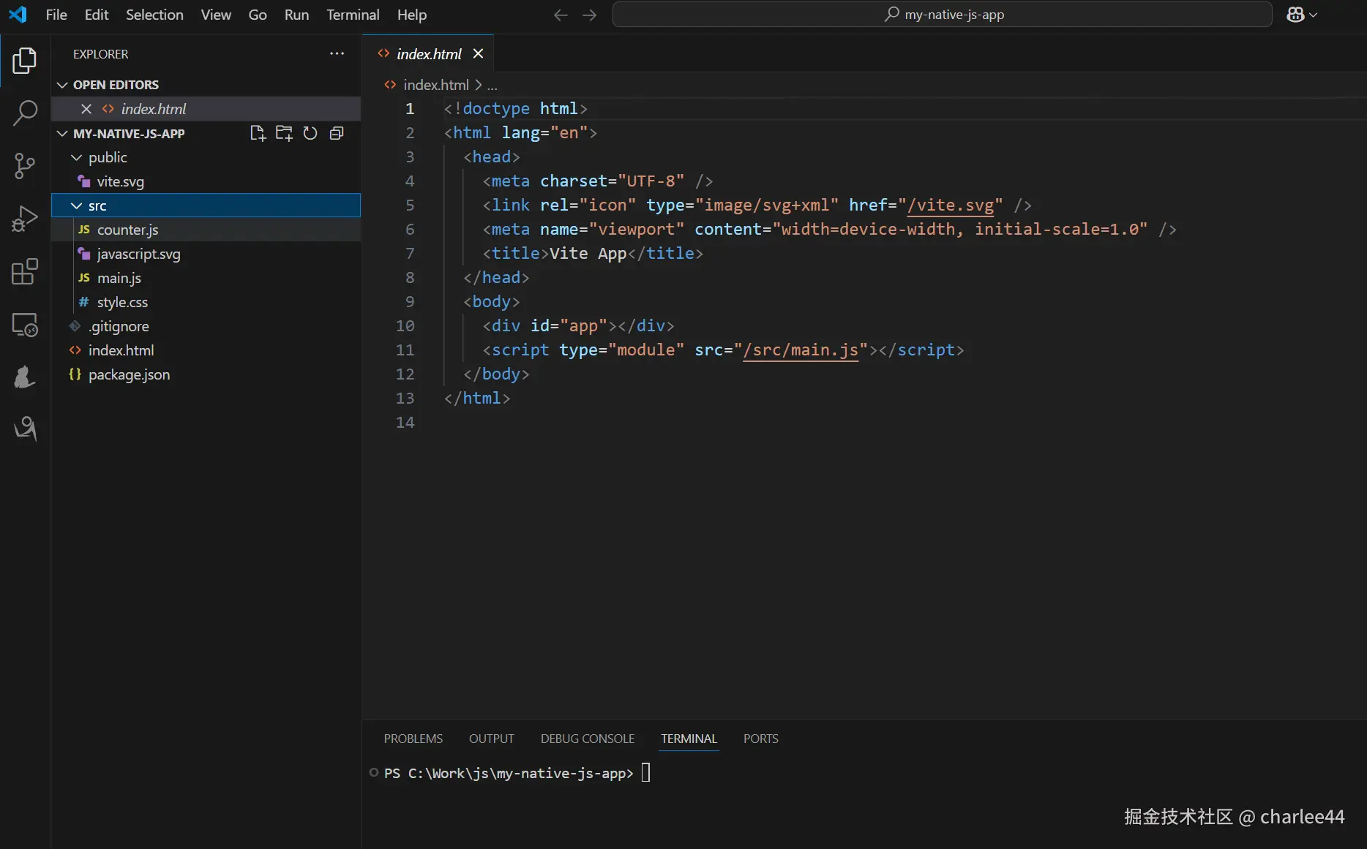
Task: Go back using the navigation arrow
Action: 561,15
